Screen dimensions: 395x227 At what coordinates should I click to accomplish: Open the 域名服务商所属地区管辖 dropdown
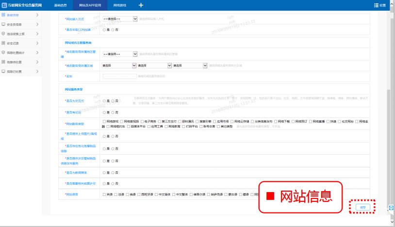point(120,54)
